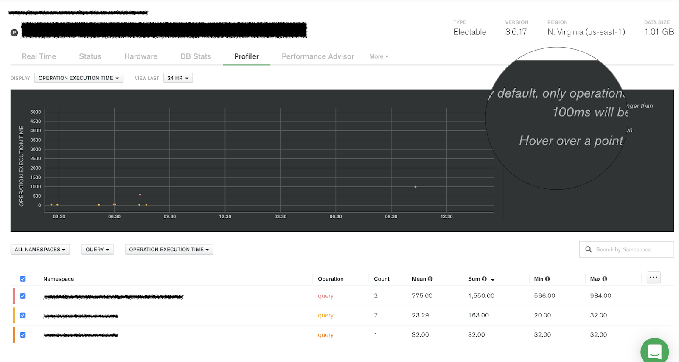This screenshot has width=679, height=362.
Task: Click the red data point near 1000
Action: pyautogui.click(x=415, y=187)
